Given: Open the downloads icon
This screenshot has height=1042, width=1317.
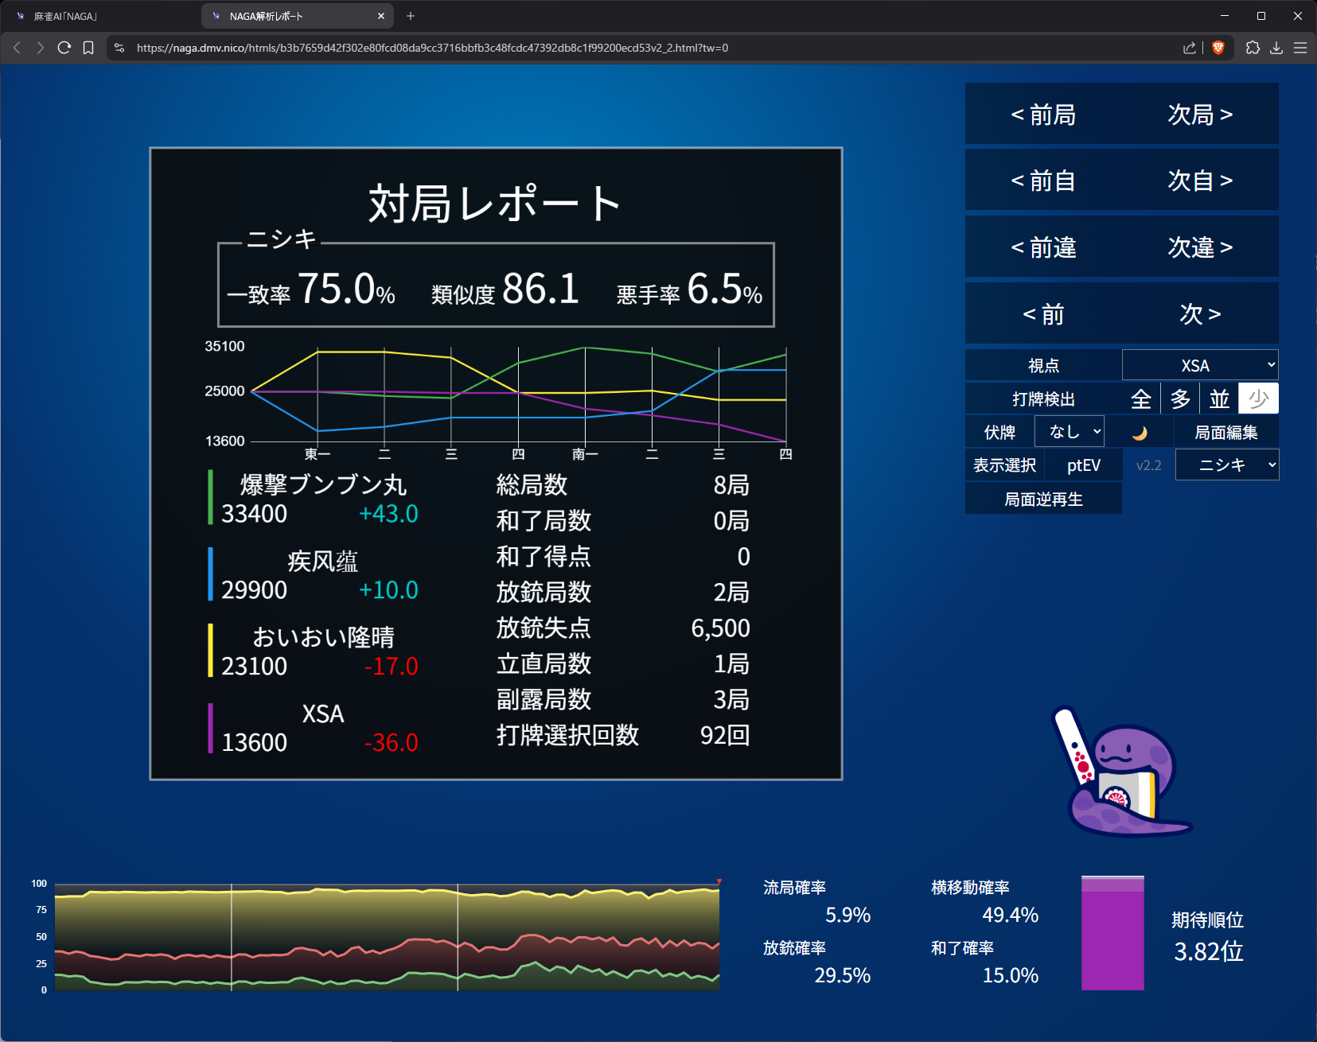Looking at the screenshot, I should tap(1276, 48).
